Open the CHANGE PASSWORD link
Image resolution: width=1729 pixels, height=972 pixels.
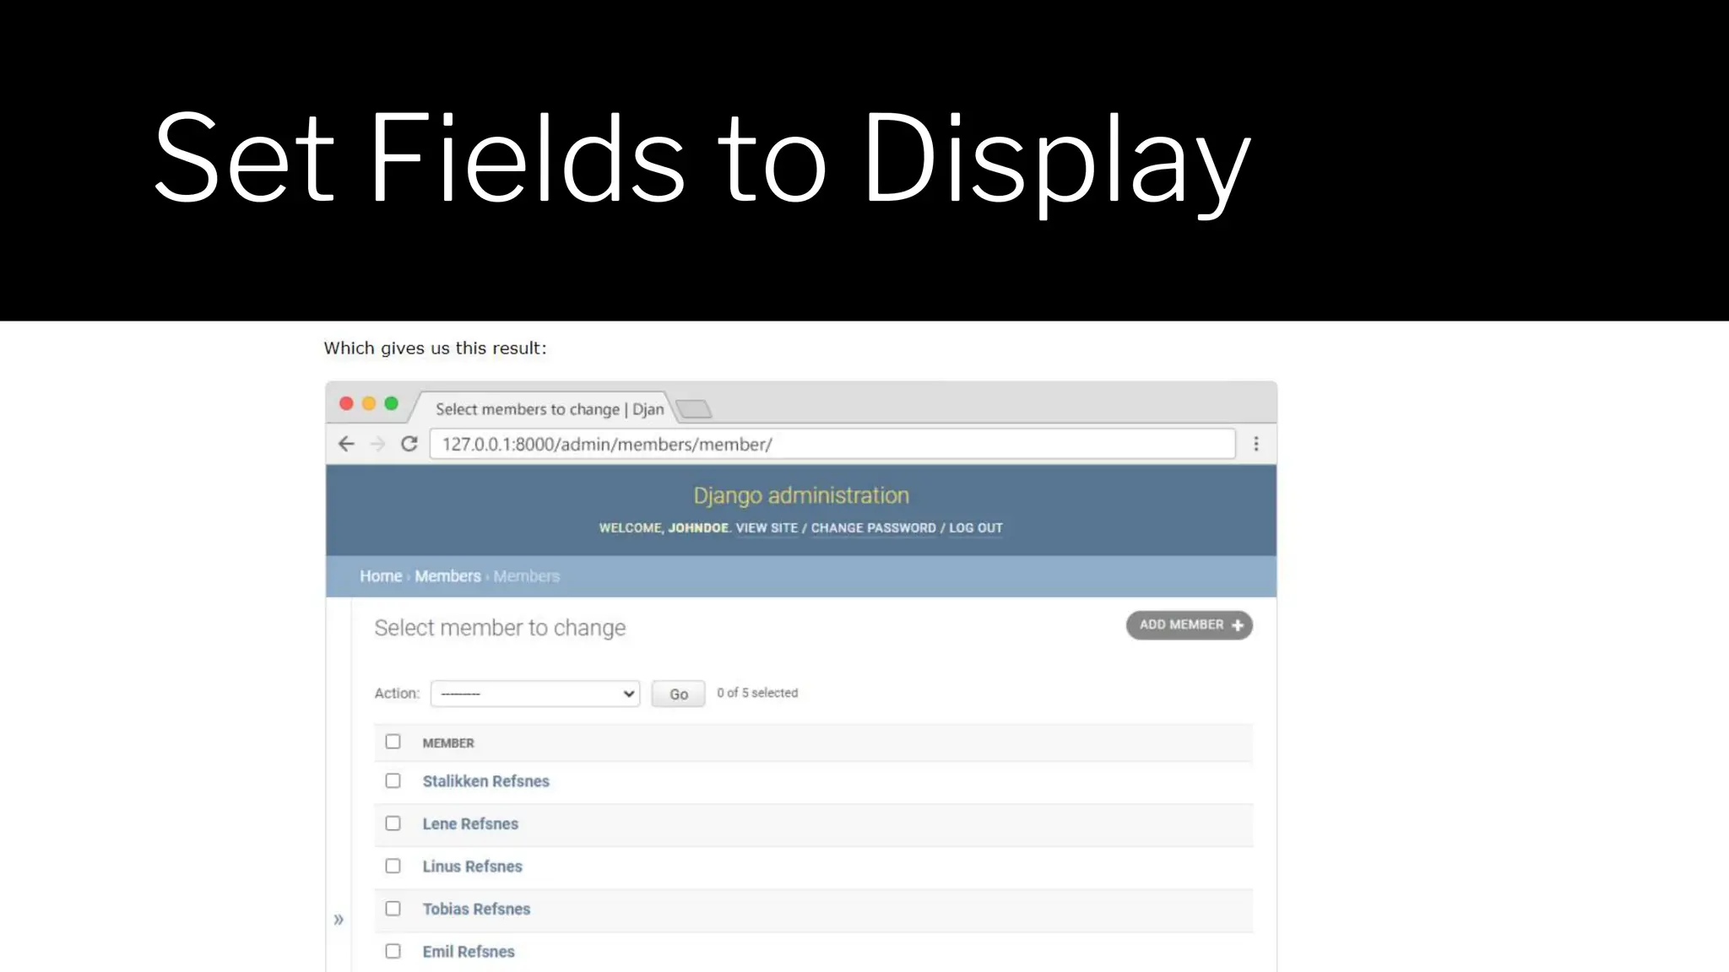coord(874,528)
